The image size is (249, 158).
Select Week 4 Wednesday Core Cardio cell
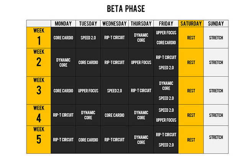pos(115,115)
